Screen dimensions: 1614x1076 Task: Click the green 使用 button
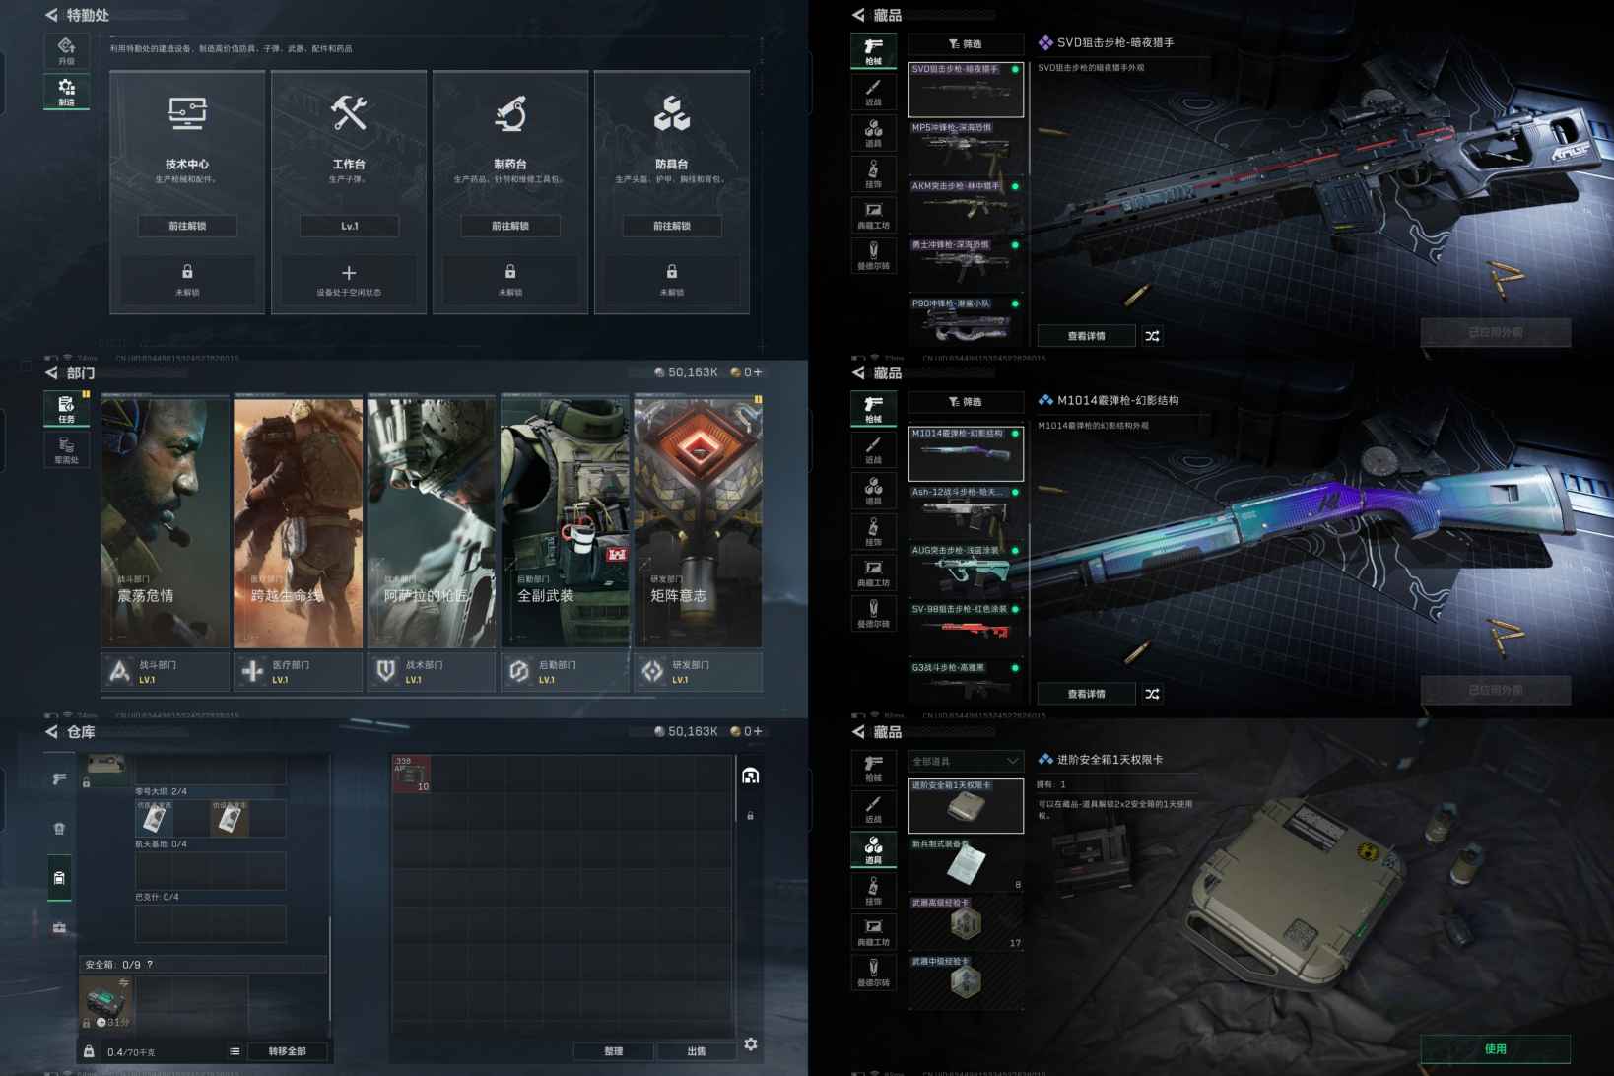click(x=1495, y=1049)
